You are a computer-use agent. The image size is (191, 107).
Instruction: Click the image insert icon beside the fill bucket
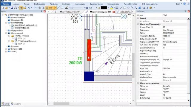tap(117, 8)
